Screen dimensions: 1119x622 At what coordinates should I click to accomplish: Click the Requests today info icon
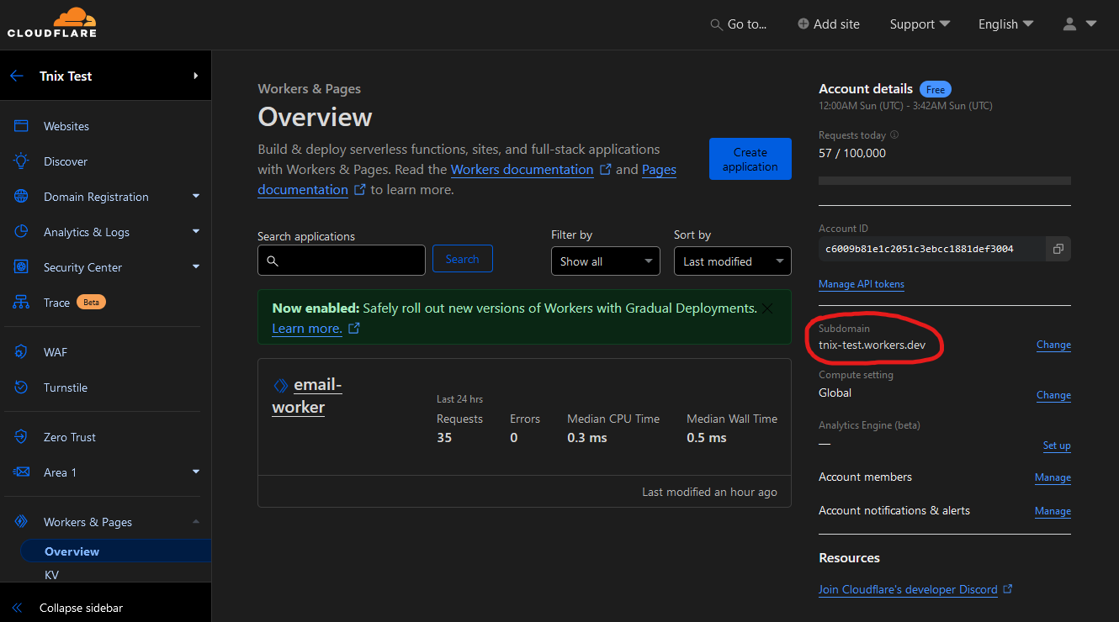tap(894, 134)
